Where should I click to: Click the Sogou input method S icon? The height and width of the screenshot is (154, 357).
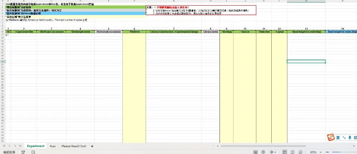[x=331, y=138]
